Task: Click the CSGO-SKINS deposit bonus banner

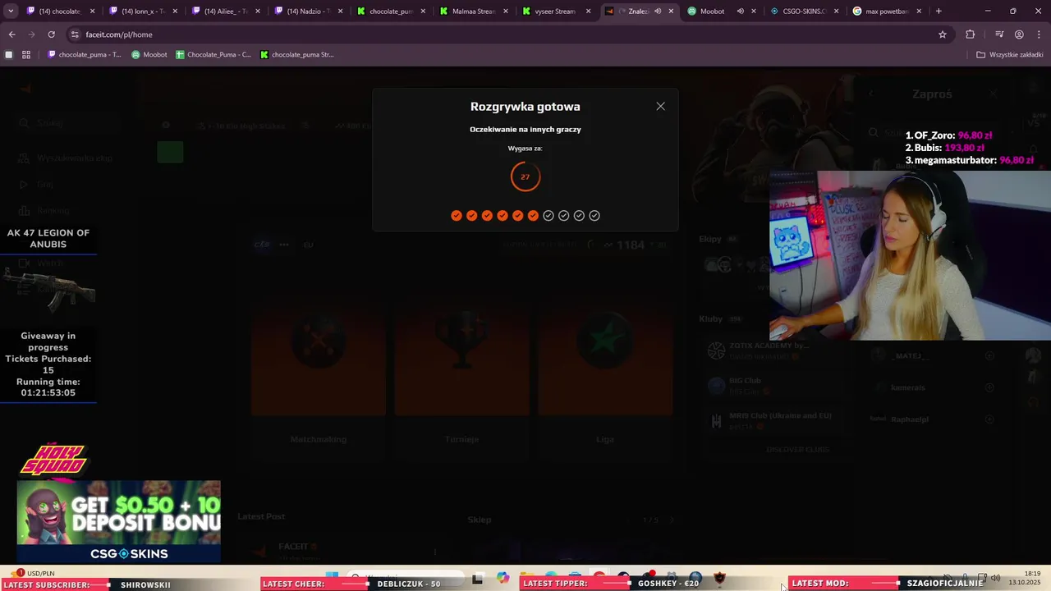Action: [x=119, y=522]
